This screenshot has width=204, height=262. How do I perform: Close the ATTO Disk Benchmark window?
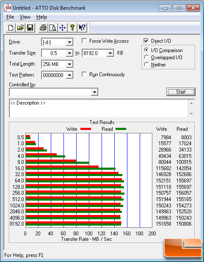coord(193,8)
